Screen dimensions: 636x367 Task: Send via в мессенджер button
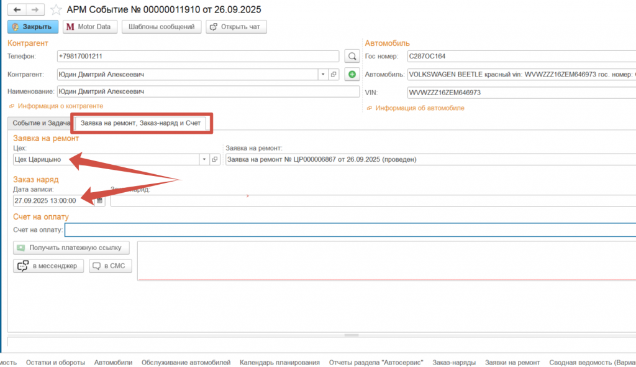[x=48, y=266]
